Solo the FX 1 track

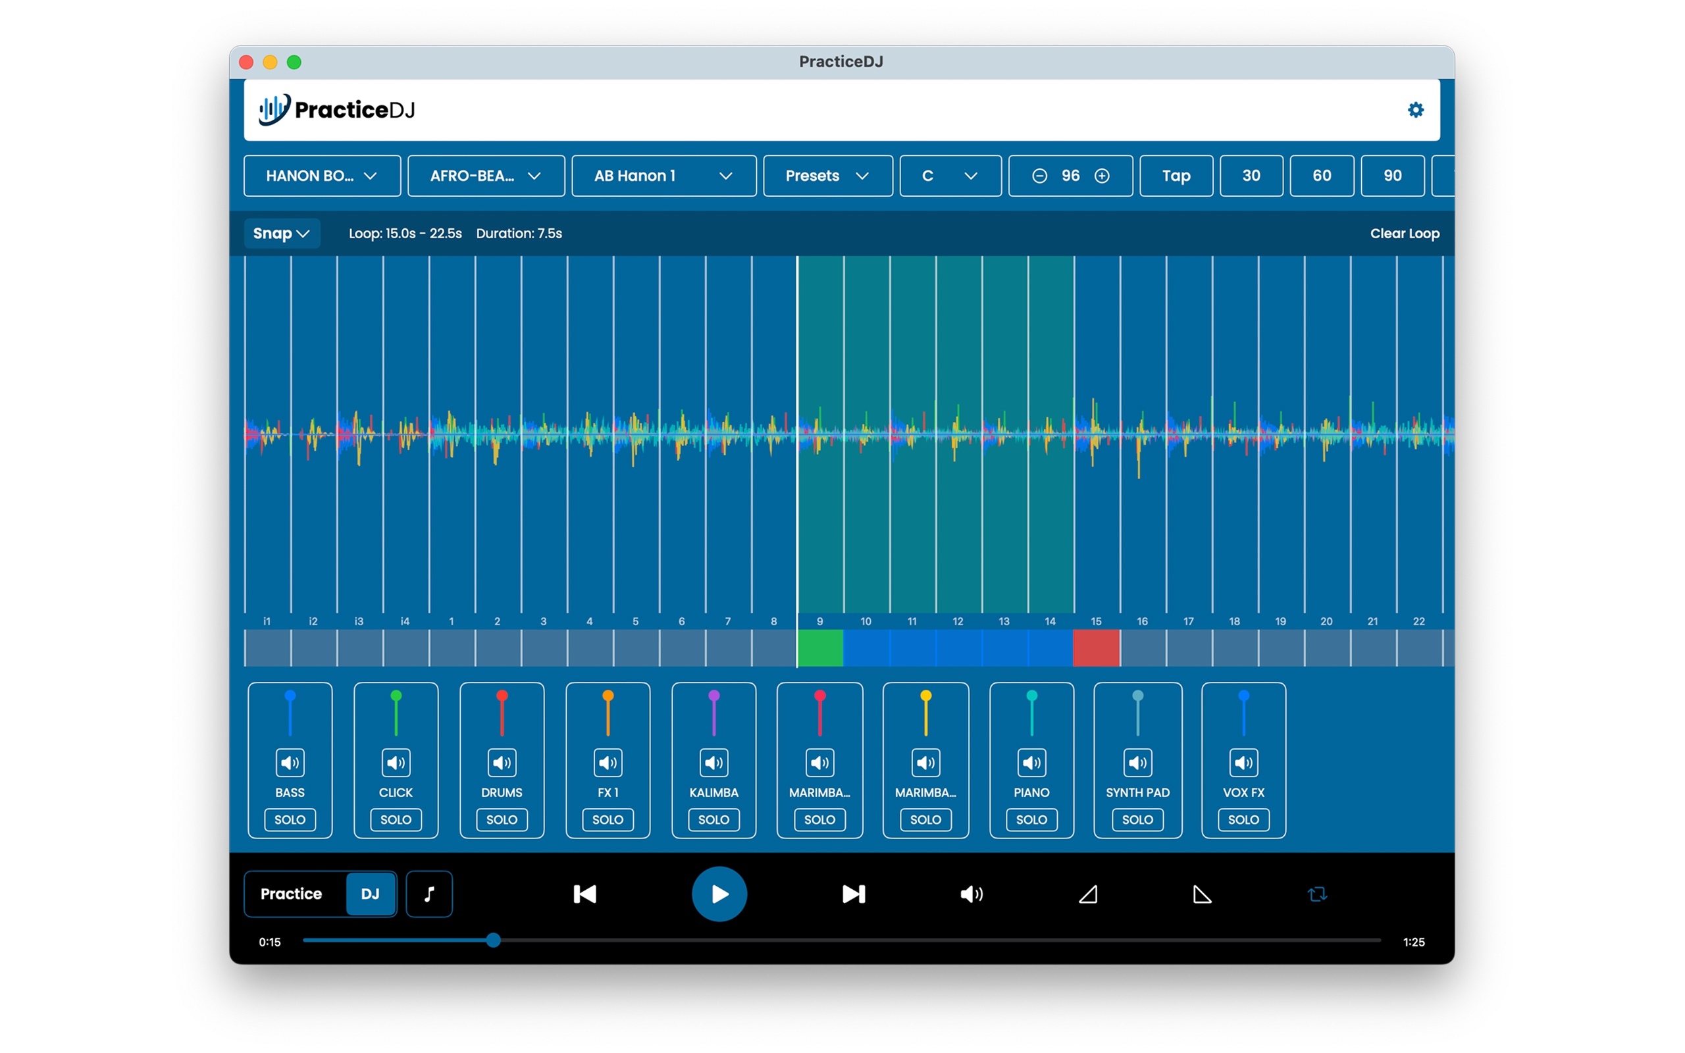pyautogui.click(x=608, y=820)
